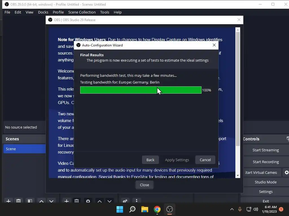Open the File menu
289x216 pixels.
(7, 12)
